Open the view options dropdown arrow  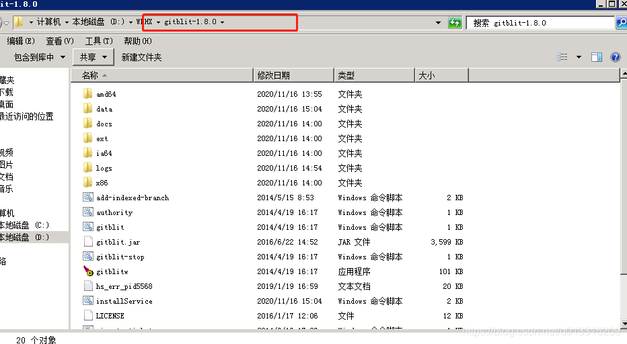point(579,57)
